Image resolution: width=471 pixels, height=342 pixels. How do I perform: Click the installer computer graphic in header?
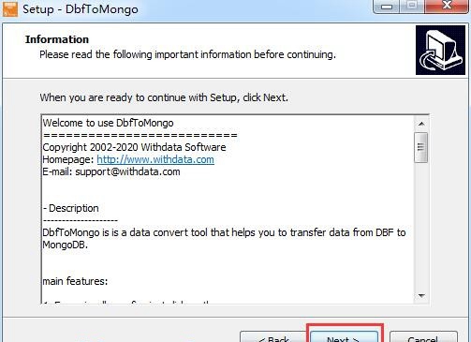pyautogui.click(x=440, y=51)
